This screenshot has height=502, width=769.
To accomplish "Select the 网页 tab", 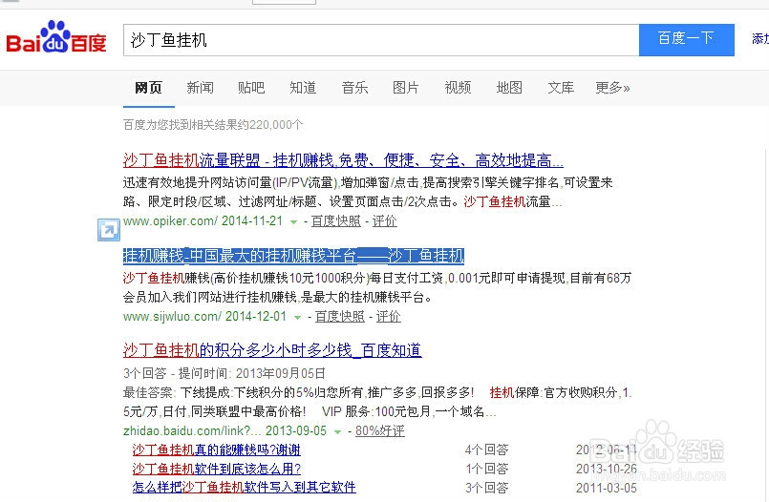I will point(149,88).
